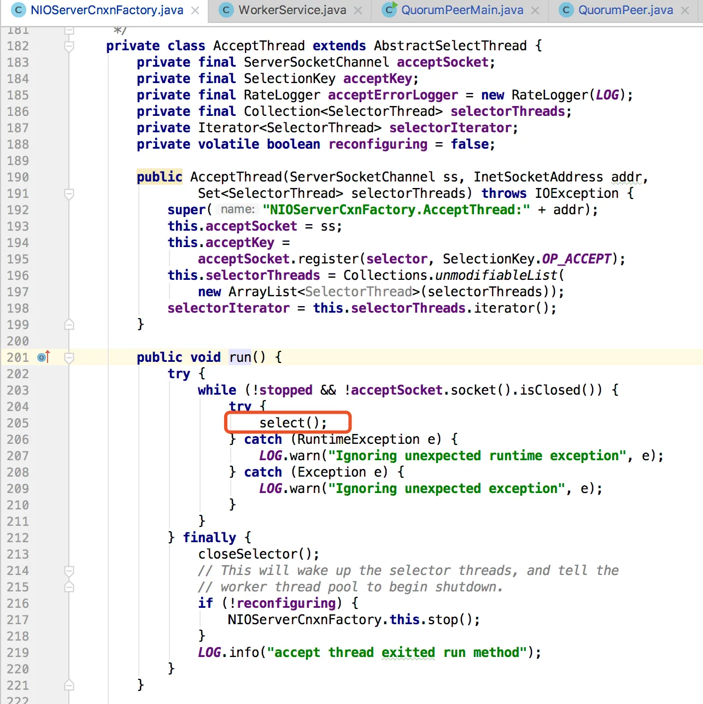Collapse the run() method fold at line 201
Viewport: 703px width, 704px height.
(x=69, y=358)
